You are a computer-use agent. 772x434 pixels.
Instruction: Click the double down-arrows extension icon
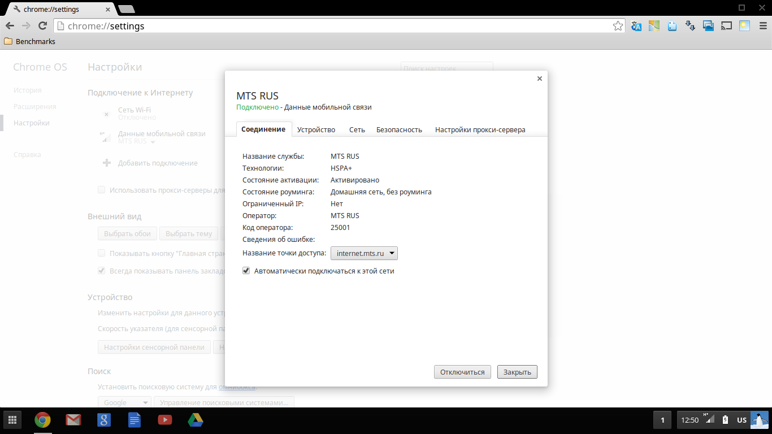pos(690,26)
